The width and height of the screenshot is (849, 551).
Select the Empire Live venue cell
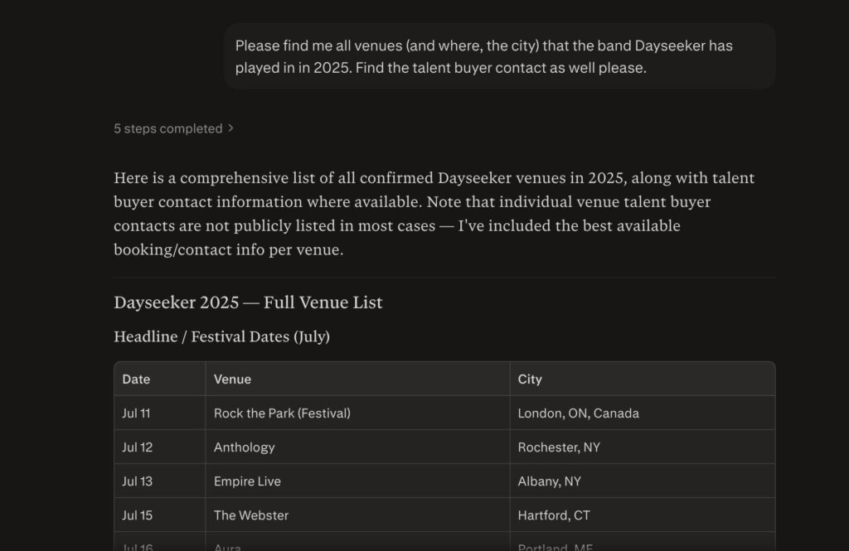click(247, 481)
